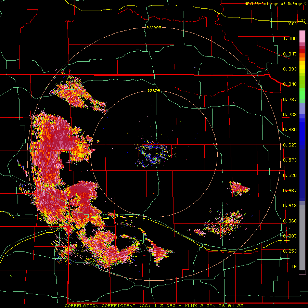Select the 0.520 scale value
Image resolution: width=308 pixels, height=308 pixels.
click(x=290, y=176)
